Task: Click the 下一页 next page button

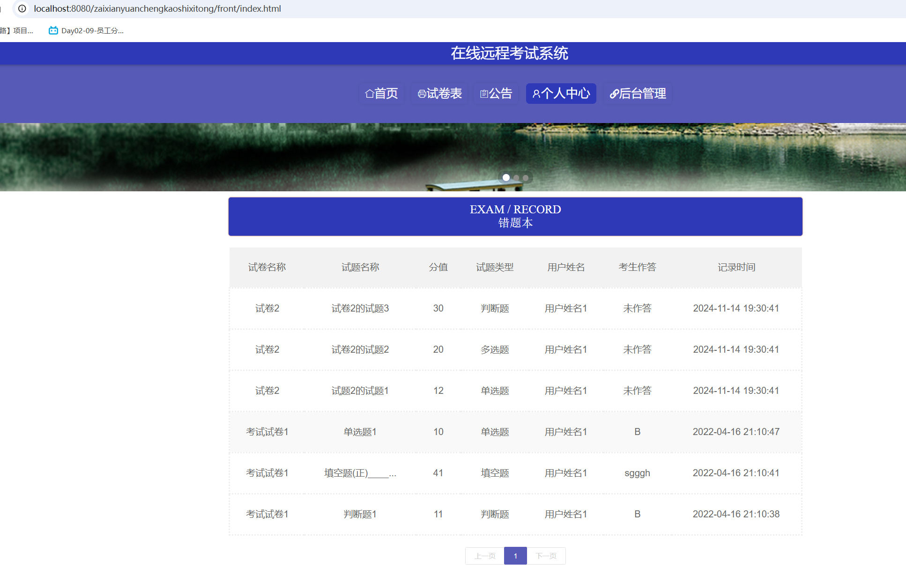Action: (x=546, y=556)
